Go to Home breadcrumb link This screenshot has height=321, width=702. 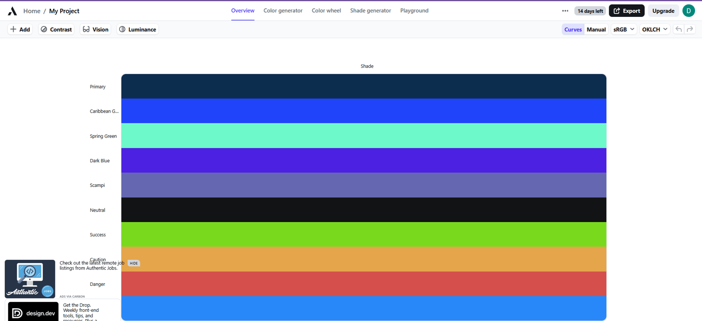pos(32,11)
